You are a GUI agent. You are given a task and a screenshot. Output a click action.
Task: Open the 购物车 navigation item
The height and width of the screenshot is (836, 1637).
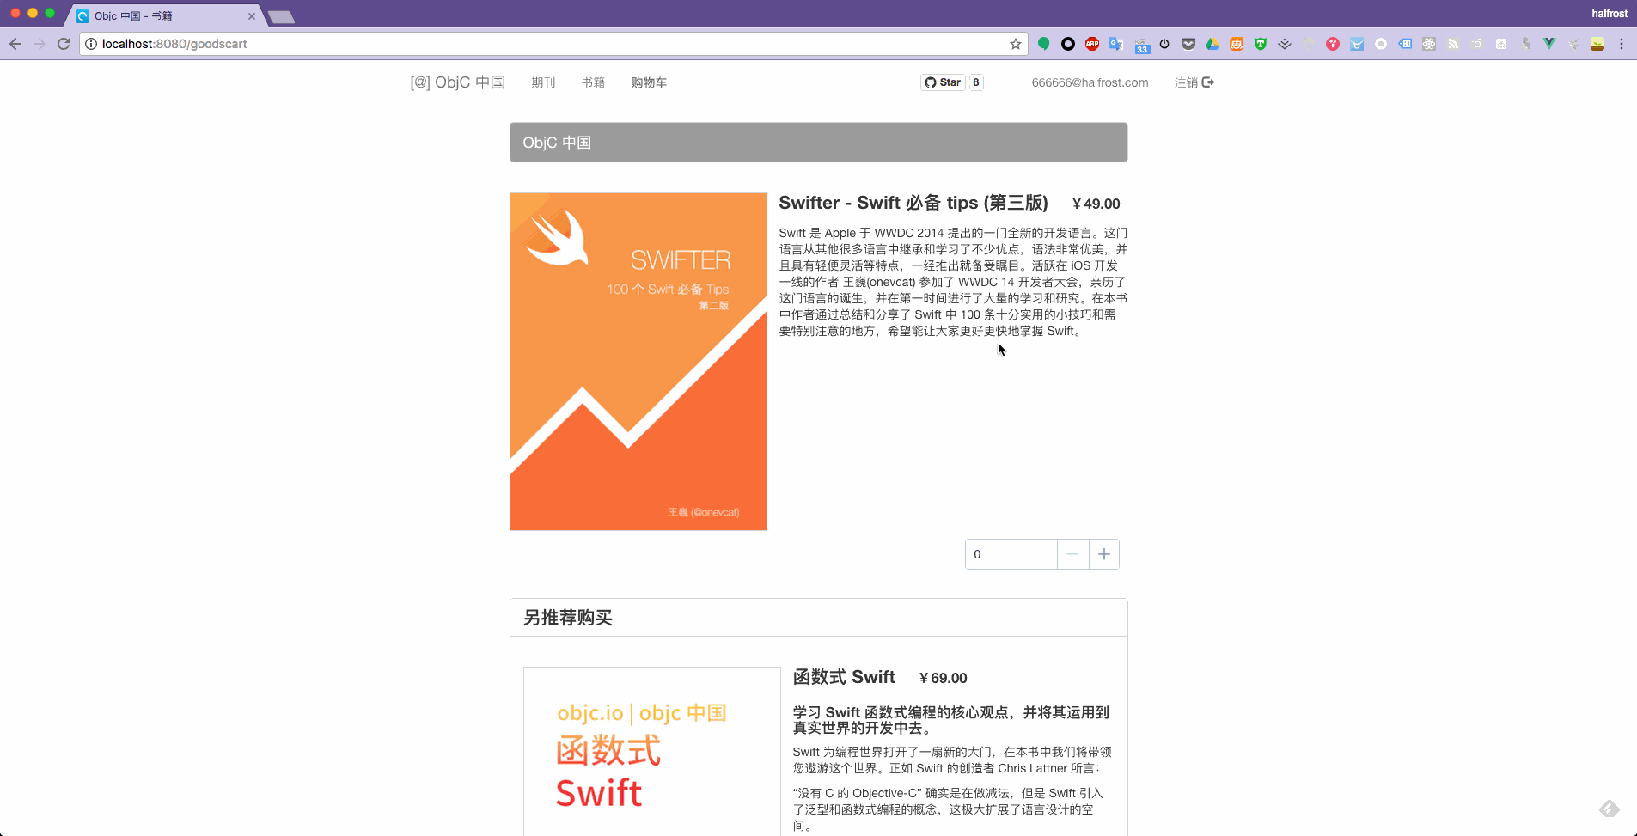point(649,82)
